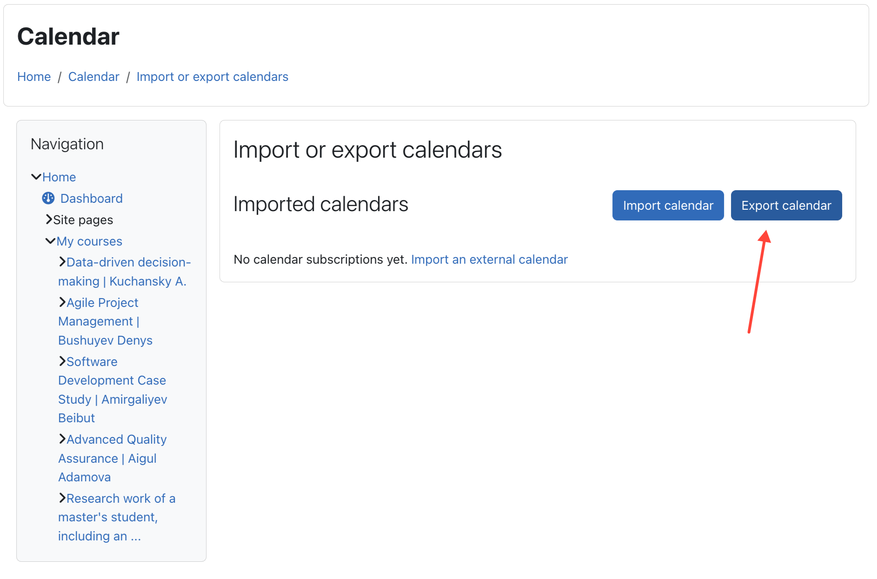Click the arrow beside Research work of a master's student
Image resolution: width=877 pixels, height=579 pixels.
[x=63, y=498]
